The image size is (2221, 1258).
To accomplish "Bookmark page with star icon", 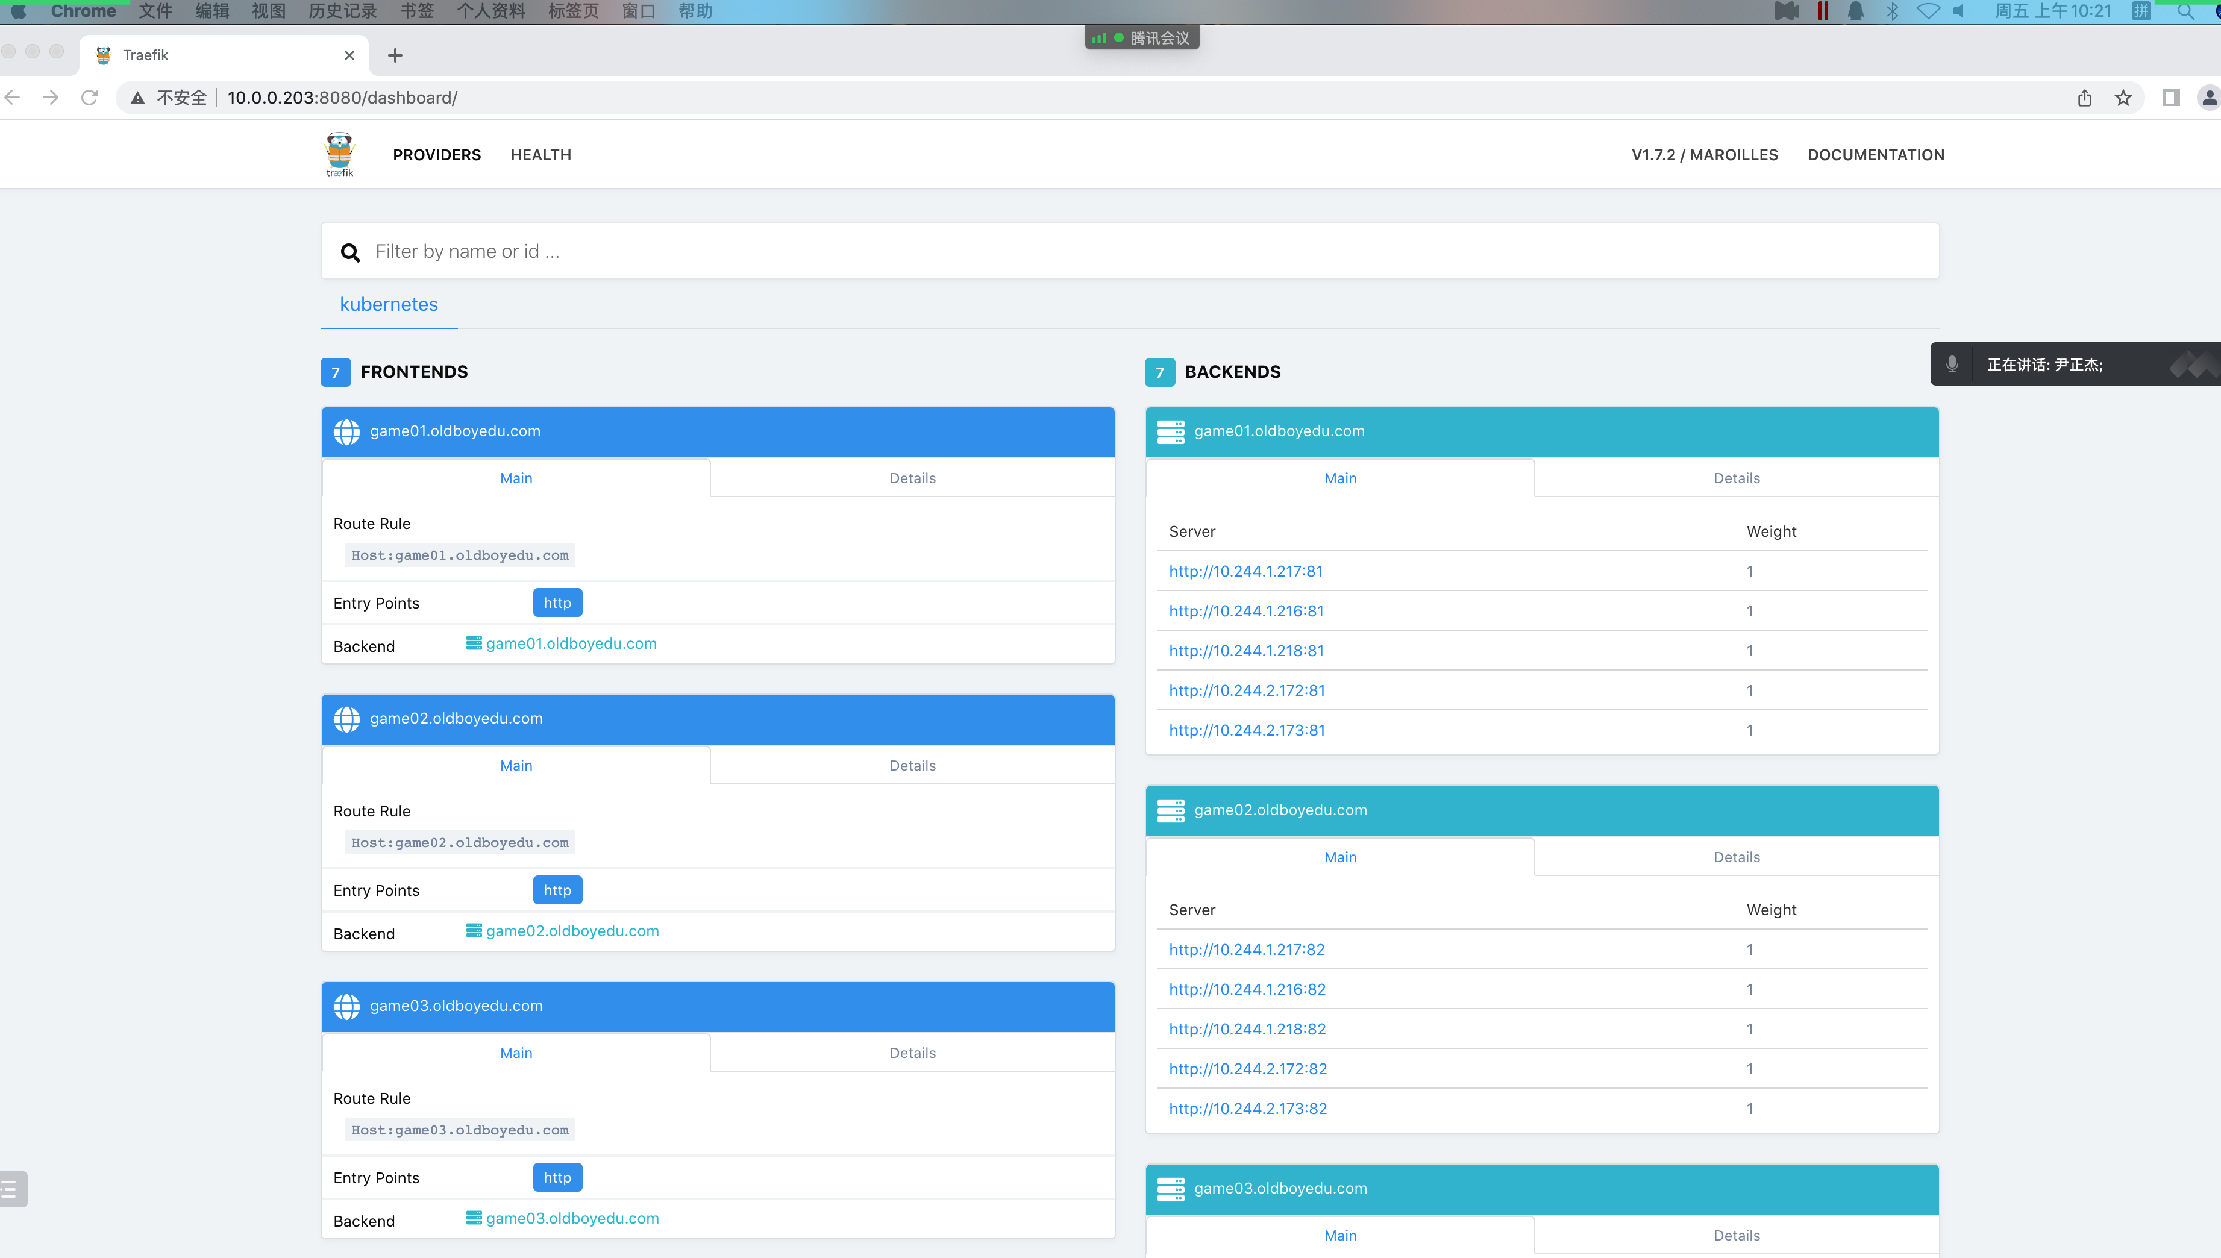I will pos(2123,98).
